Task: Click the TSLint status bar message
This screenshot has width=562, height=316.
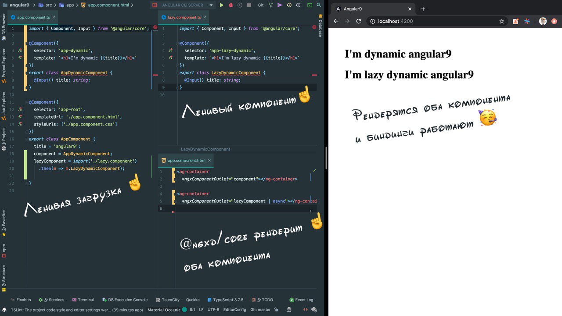Action: pyautogui.click(x=77, y=310)
